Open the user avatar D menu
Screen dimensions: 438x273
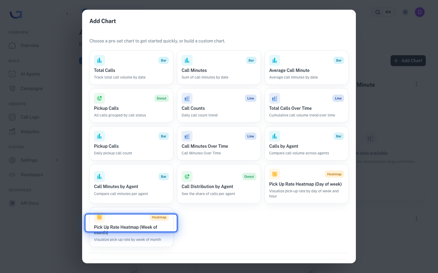[x=420, y=12]
